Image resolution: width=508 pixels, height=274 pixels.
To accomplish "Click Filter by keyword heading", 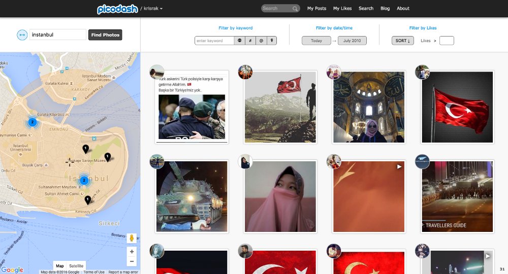I will coord(236,28).
